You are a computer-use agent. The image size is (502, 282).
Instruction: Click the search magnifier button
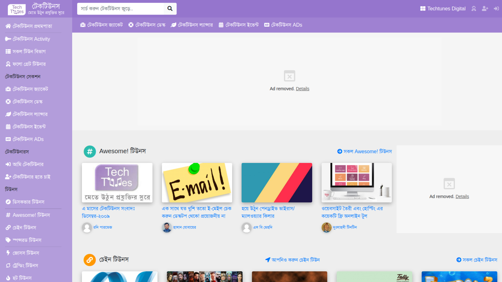click(170, 9)
